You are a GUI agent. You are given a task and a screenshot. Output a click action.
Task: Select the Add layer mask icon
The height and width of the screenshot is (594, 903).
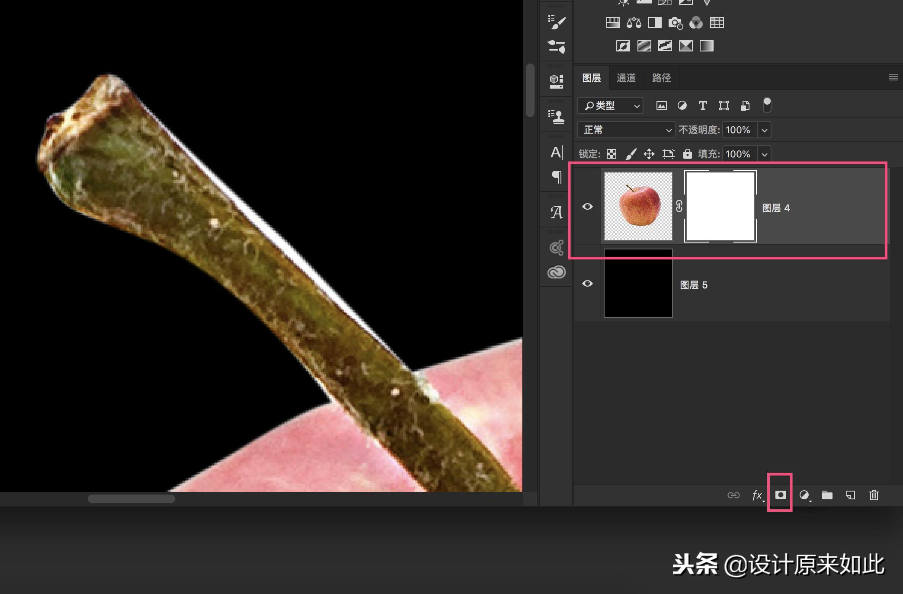click(x=781, y=495)
